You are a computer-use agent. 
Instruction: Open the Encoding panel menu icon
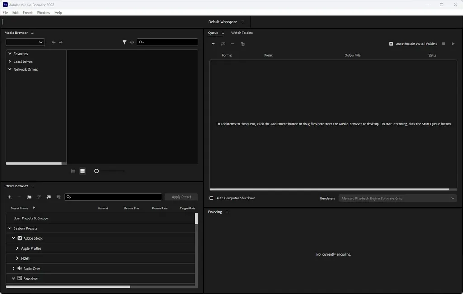click(x=227, y=212)
